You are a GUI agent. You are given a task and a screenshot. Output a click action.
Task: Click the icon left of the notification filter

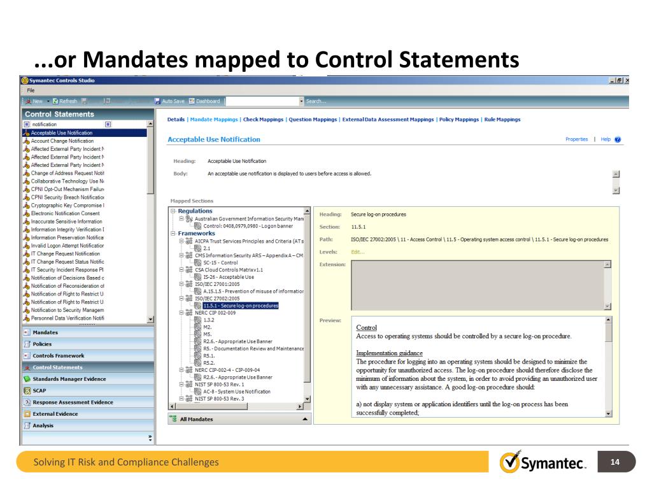[x=27, y=124]
